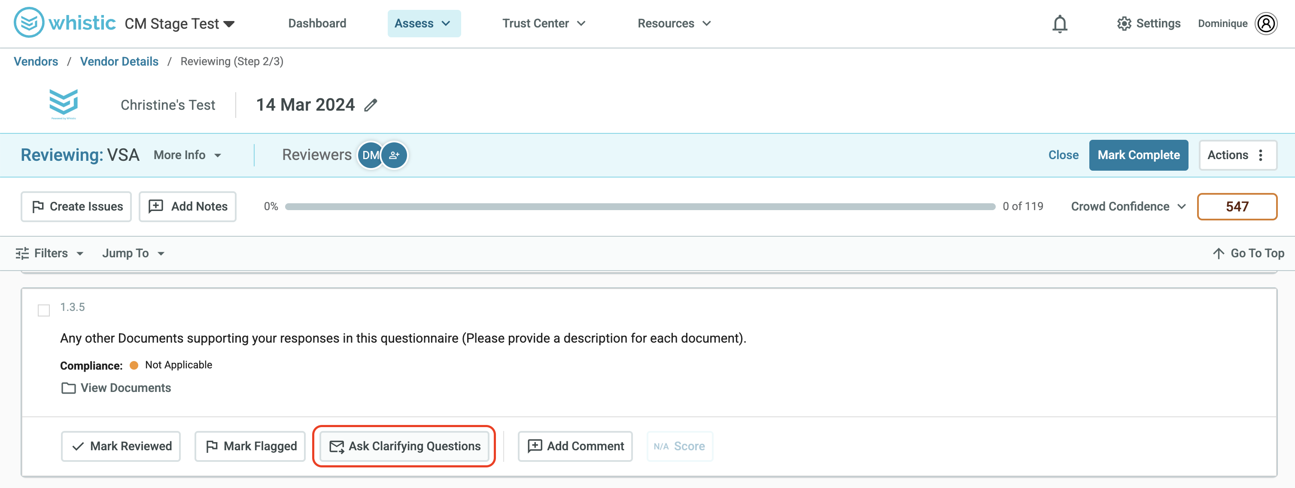Click Ask Clarifying Questions
The width and height of the screenshot is (1295, 488).
click(404, 446)
